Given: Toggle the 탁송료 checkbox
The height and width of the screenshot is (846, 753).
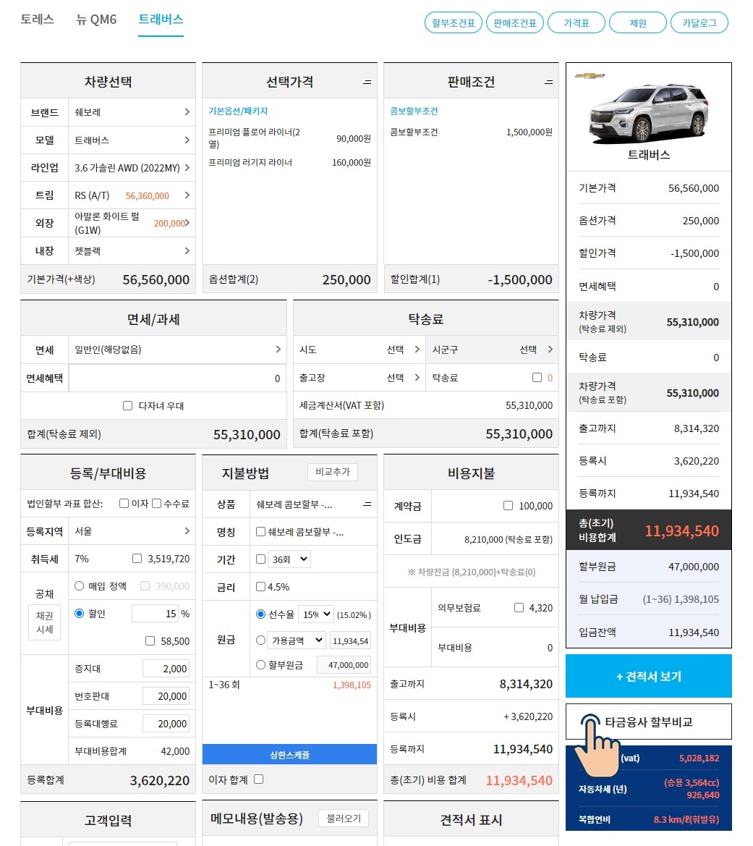Looking at the screenshot, I should pyautogui.click(x=537, y=378).
